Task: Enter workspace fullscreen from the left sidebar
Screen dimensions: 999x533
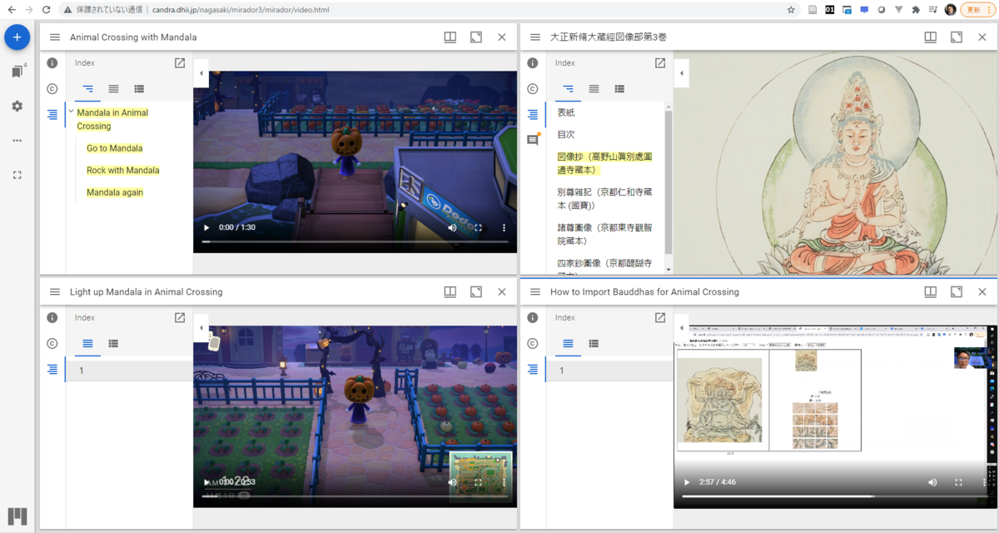Action: [17, 175]
